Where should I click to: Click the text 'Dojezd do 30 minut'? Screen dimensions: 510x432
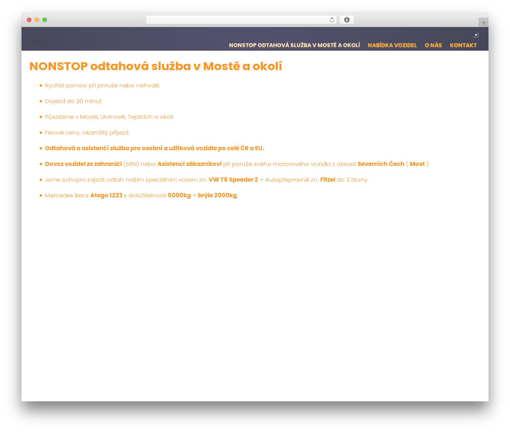point(73,101)
